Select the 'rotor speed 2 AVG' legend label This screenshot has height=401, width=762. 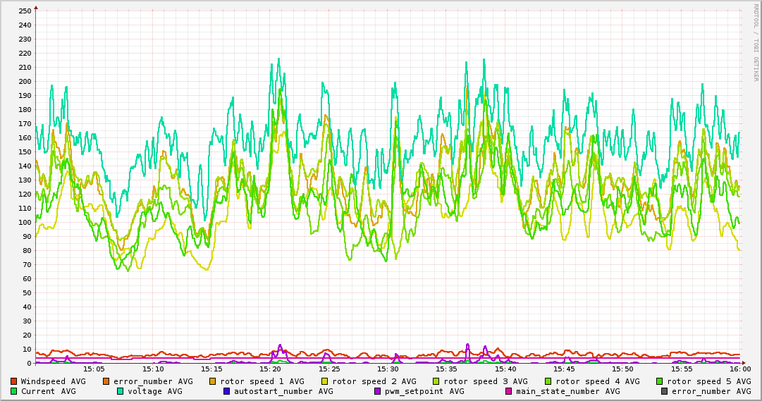374,381
